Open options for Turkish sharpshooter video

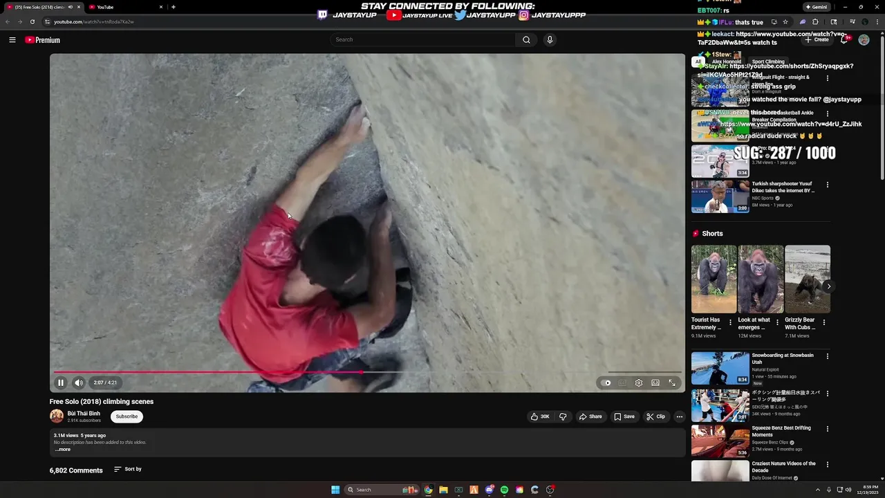(828, 185)
